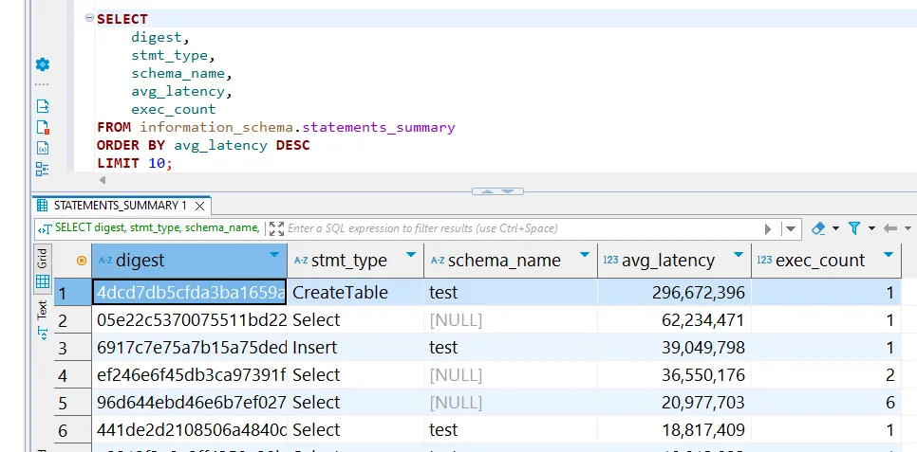Open the avg_latency column filter dropdown
Image resolution: width=917 pixels, height=452 pixels.
[x=737, y=256]
